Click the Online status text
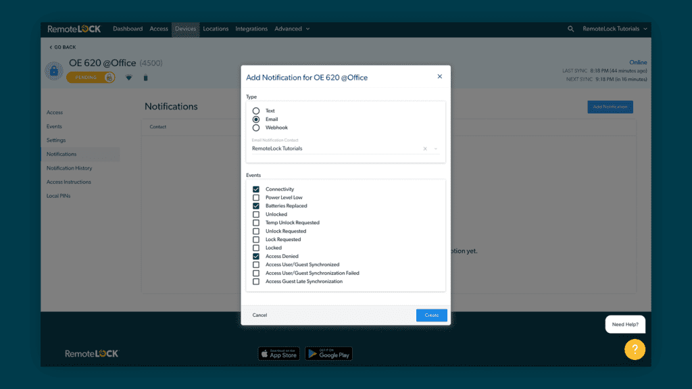 (x=638, y=62)
